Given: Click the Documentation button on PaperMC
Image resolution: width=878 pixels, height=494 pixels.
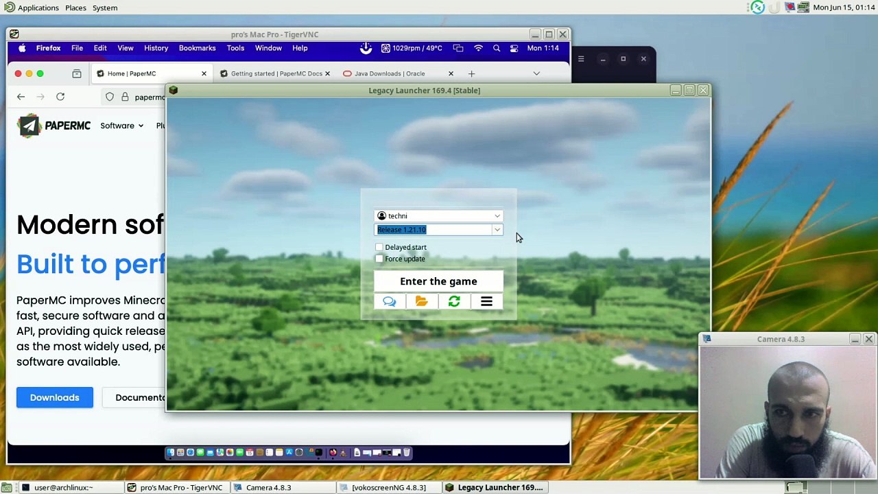Looking at the screenshot, I should (x=134, y=397).
